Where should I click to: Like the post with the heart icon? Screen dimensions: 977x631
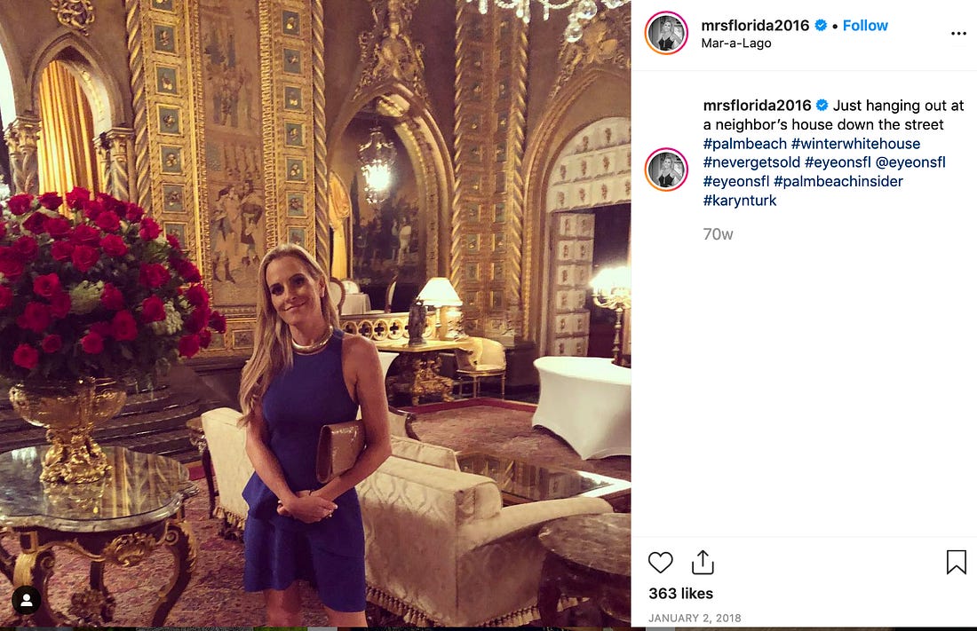[x=661, y=562]
